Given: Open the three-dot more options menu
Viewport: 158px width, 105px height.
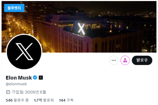Looking at the screenshot, I should tap(114, 60).
